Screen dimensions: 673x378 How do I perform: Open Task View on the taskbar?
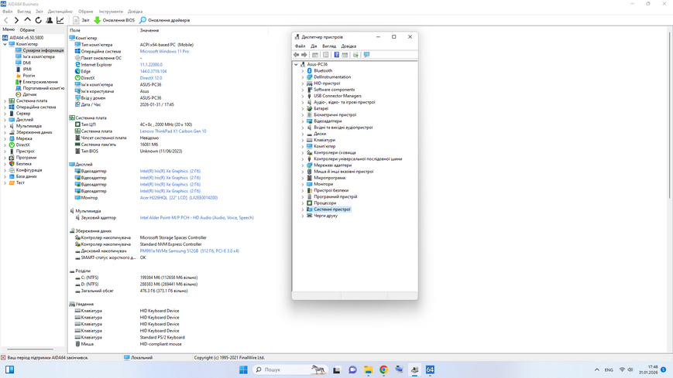pos(337,369)
